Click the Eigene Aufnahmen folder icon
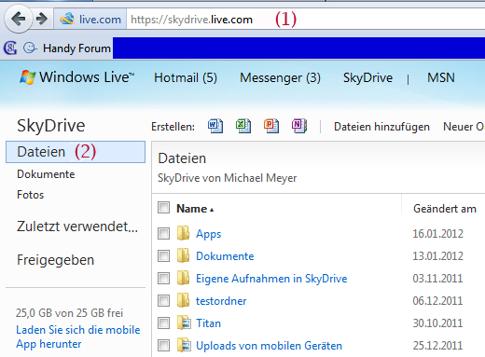The width and height of the screenshot is (485, 357). tap(184, 278)
